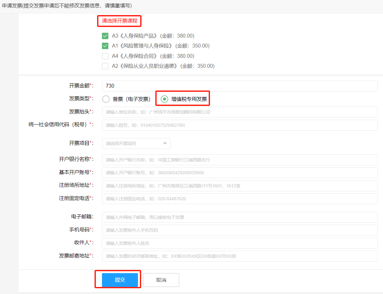Focus the 注册场所地址 registered address field
This screenshot has width=383, height=294.
240,186
